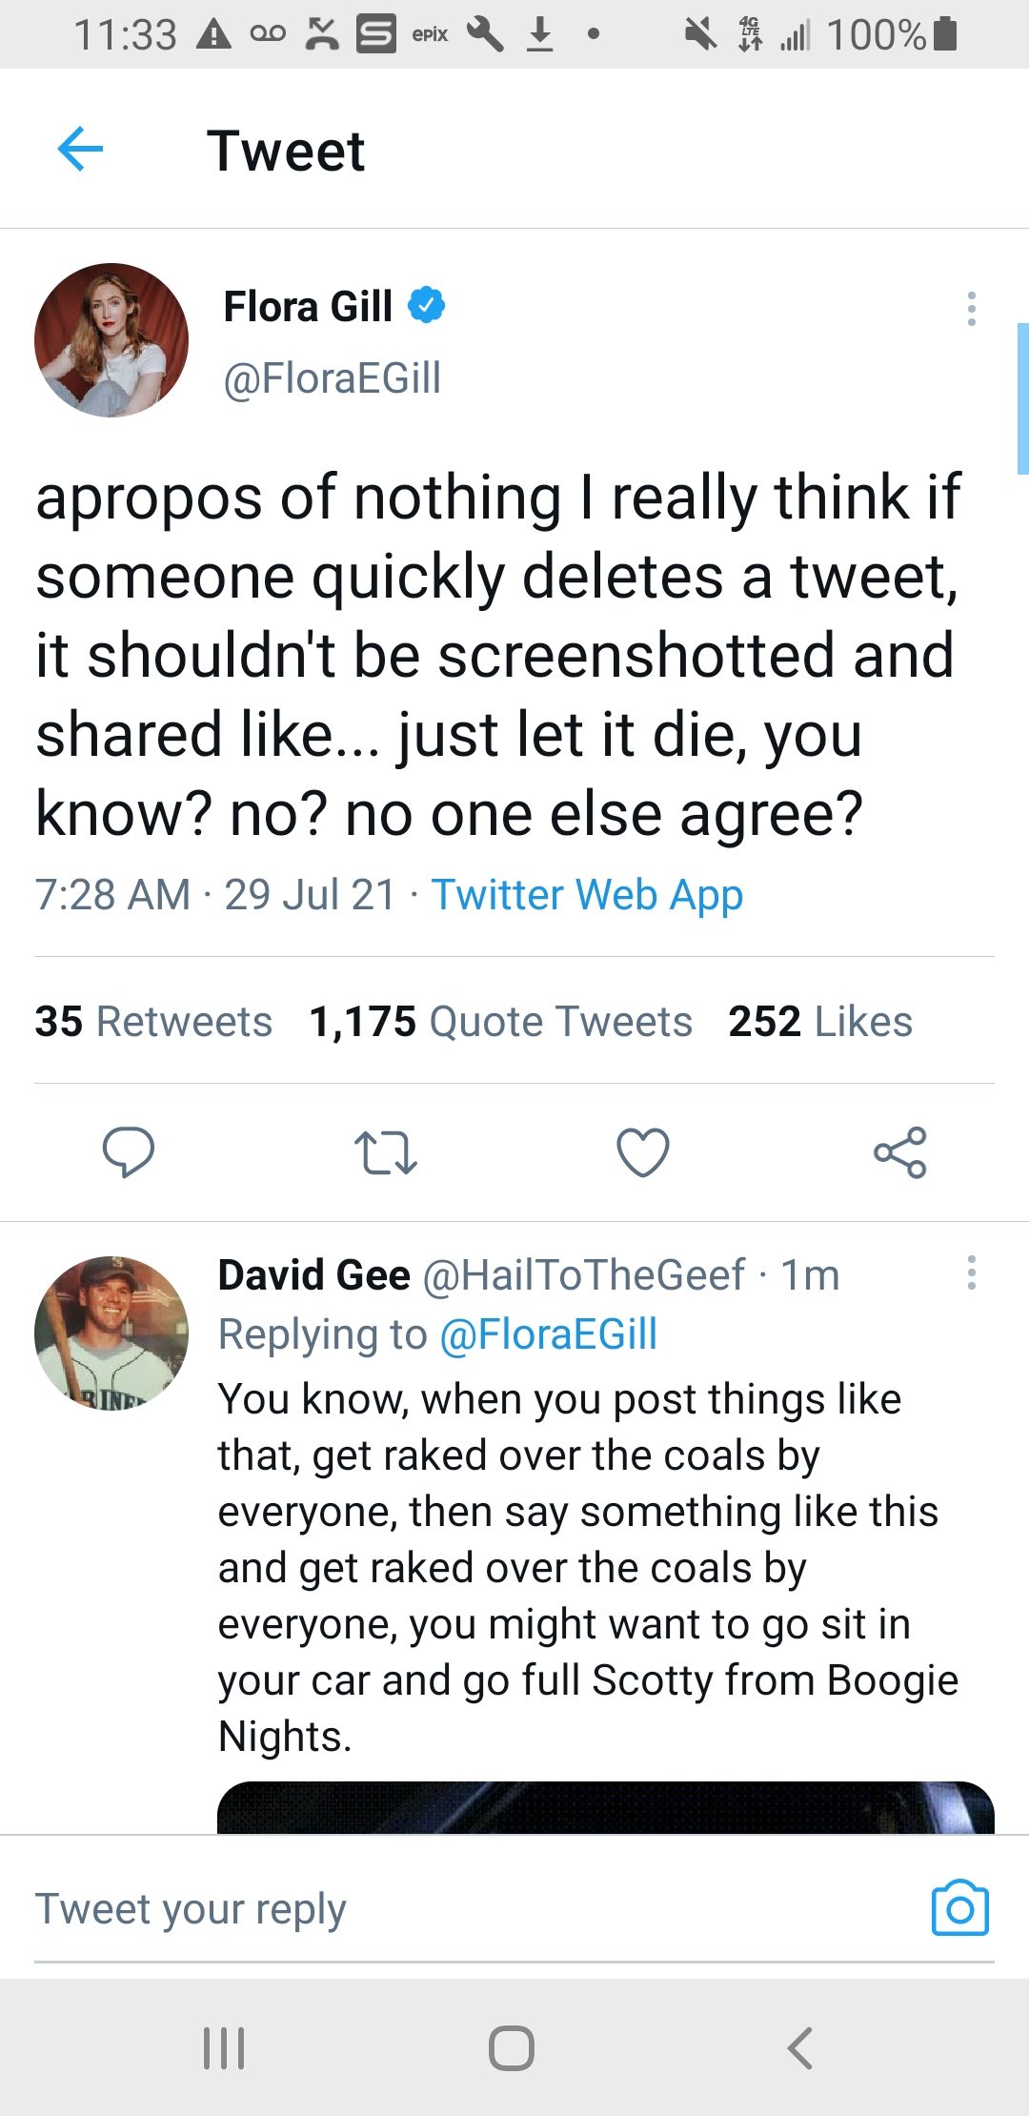
Task: View the 35 Retweets list
Action: [153, 1022]
